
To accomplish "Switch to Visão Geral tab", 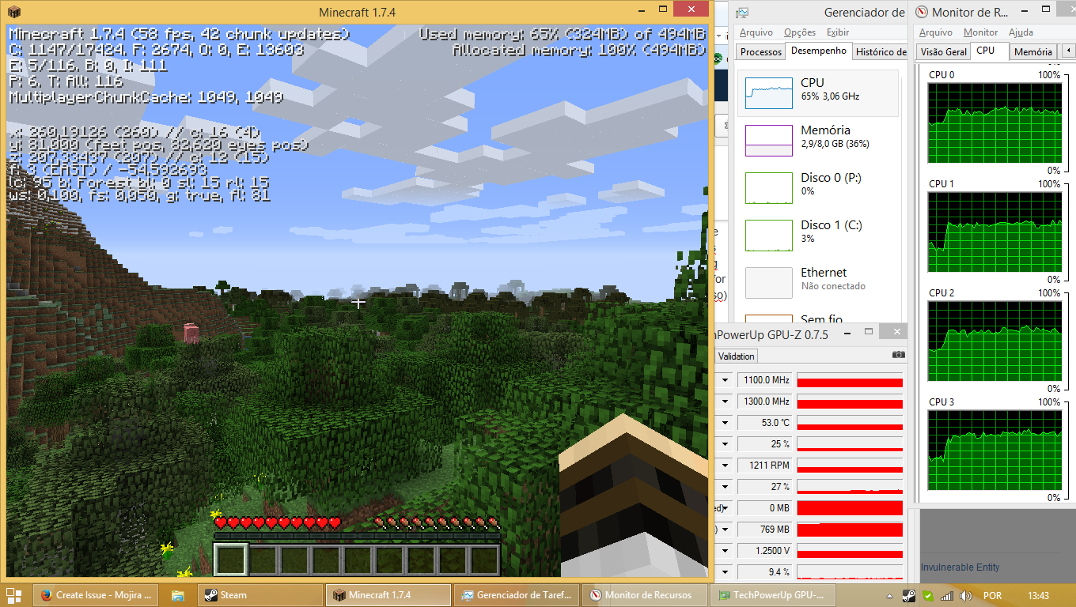I will [944, 52].
